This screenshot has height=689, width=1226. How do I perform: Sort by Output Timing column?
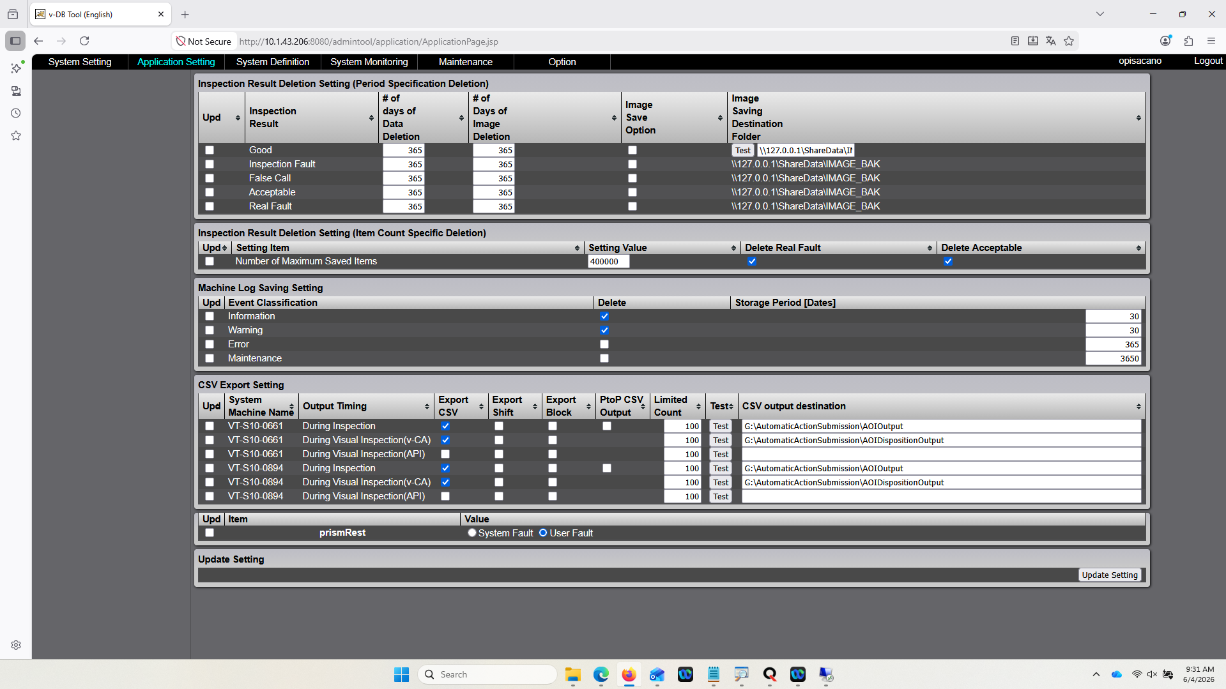[427, 407]
